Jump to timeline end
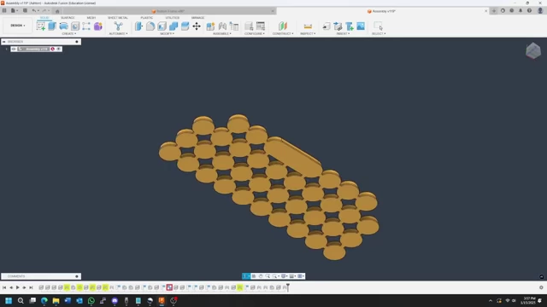This screenshot has width=547, height=307. 31,287
